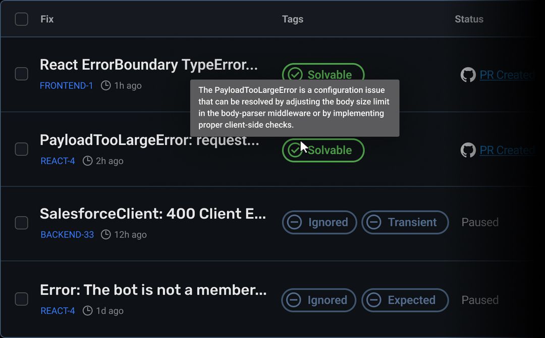The image size is (545, 338).
Task: Open the FRONTEND-1 issue link
Action: 66,85
